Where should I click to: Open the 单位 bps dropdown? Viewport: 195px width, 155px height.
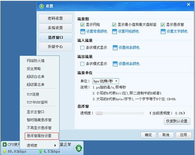pyautogui.click(x=106, y=81)
